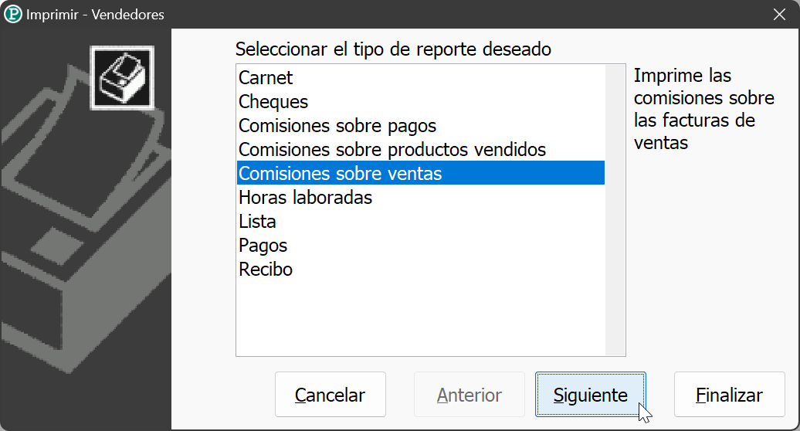Screen dimensions: 800x431
Task: Click the Cancelar button
Action: (x=330, y=394)
